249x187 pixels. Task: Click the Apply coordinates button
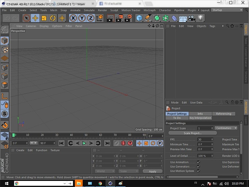(x=153, y=171)
